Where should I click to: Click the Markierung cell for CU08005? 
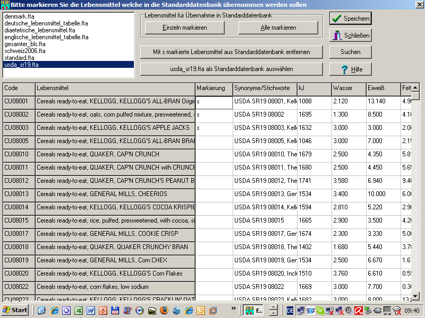tap(214, 141)
